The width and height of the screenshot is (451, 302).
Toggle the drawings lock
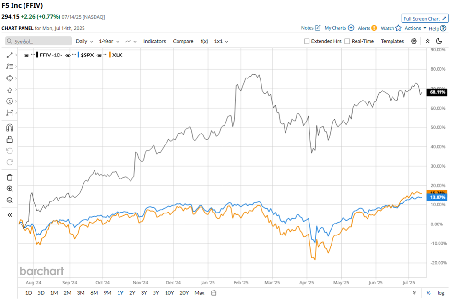[x=10, y=139]
